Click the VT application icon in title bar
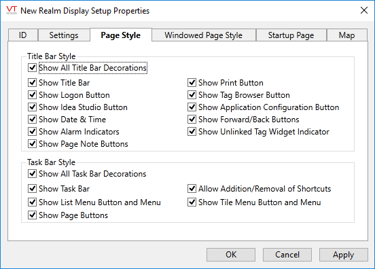375x269 pixels. click(12, 10)
